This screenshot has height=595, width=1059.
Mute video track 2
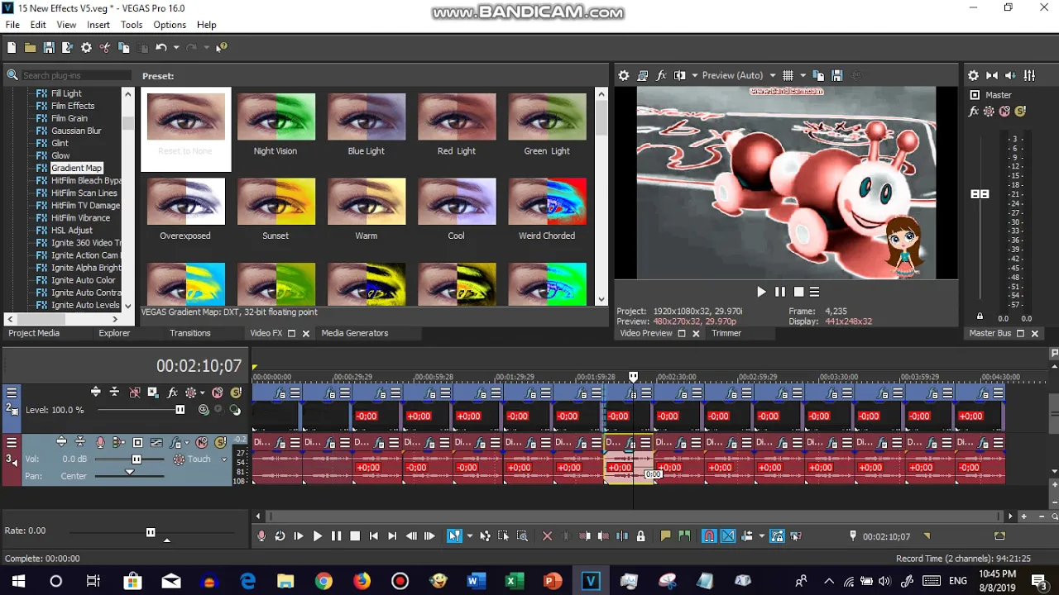[x=218, y=393]
